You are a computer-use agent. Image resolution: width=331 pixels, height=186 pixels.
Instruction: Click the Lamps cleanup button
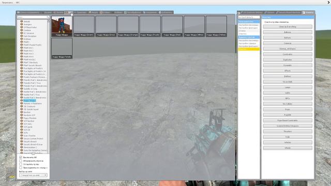(x=288, y=87)
